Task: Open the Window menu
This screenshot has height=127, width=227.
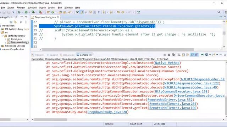Action: [68, 8]
